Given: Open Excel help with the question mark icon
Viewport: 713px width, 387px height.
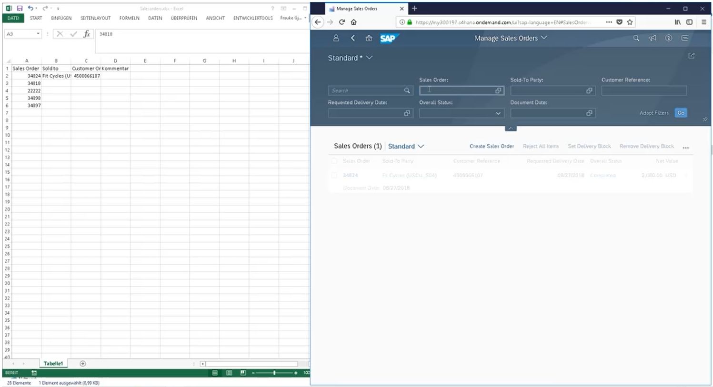Looking at the screenshot, I should 272,9.
